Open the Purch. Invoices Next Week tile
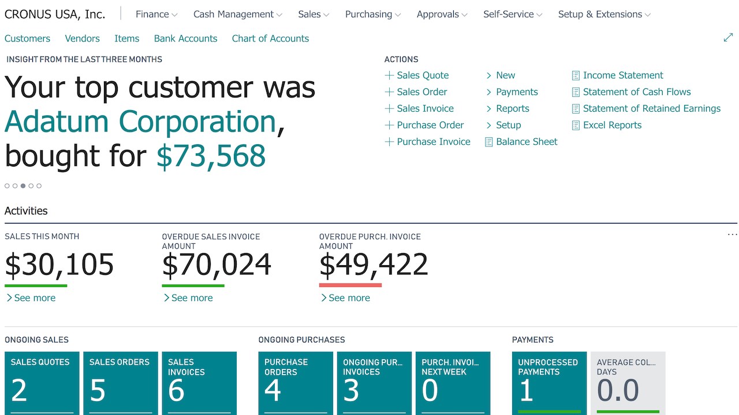The width and height of the screenshot is (739, 415). (453, 383)
